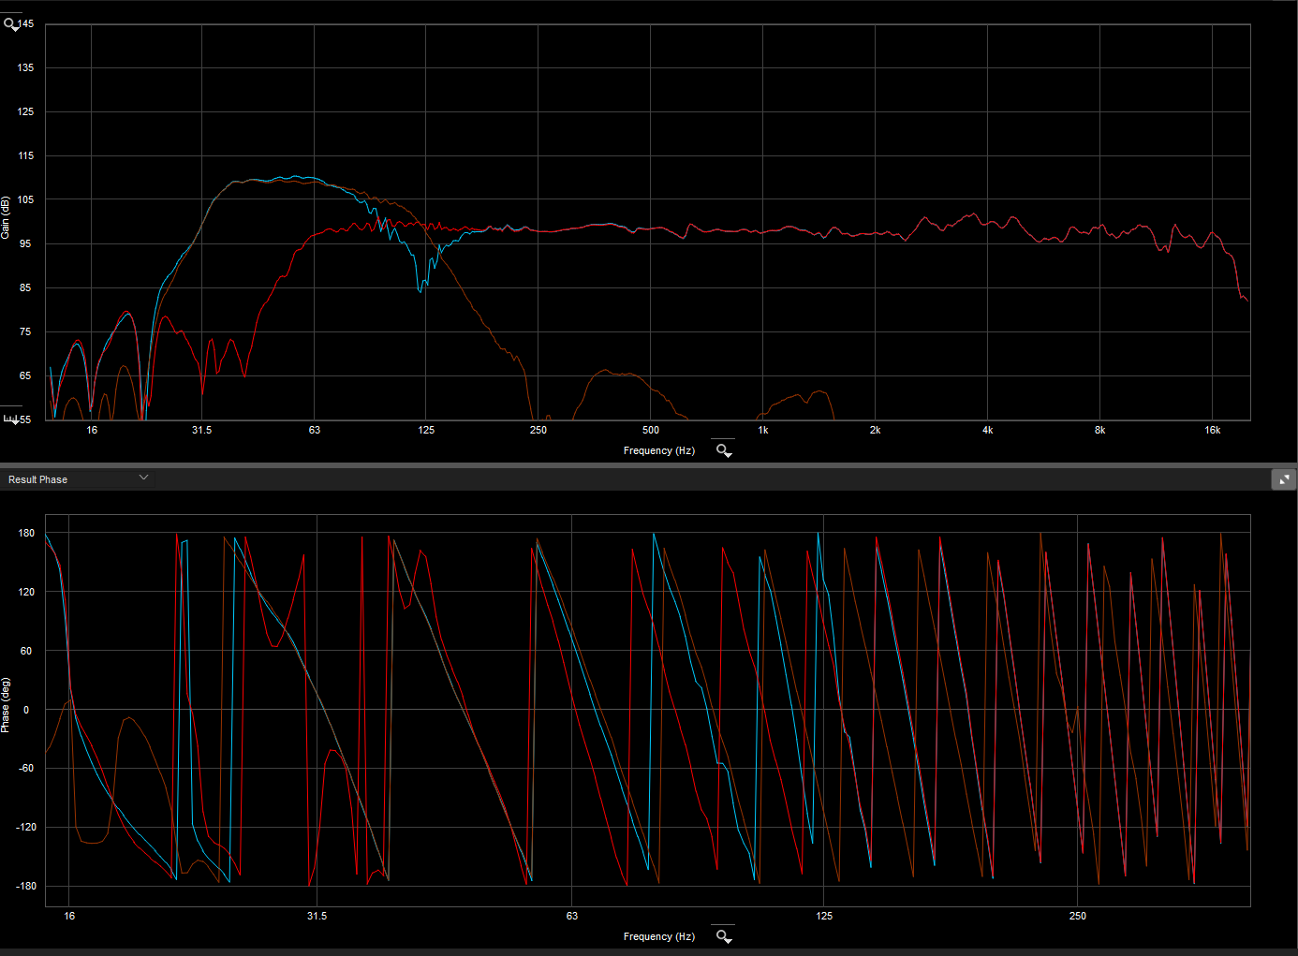Image resolution: width=1298 pixels, height=956 pixels.
Task: Click the -180 phase axis tick label
Action: click(x=26, y=886)
